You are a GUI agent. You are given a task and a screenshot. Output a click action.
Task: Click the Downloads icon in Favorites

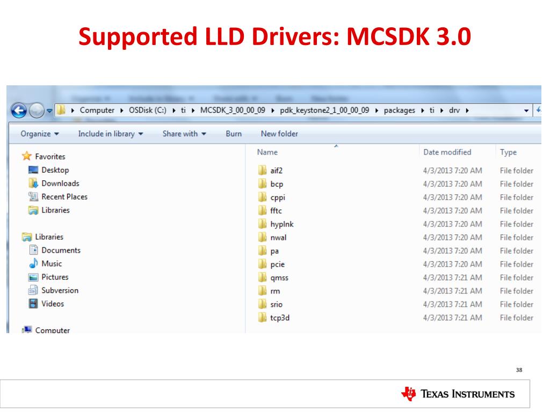(x=33, y=183)
